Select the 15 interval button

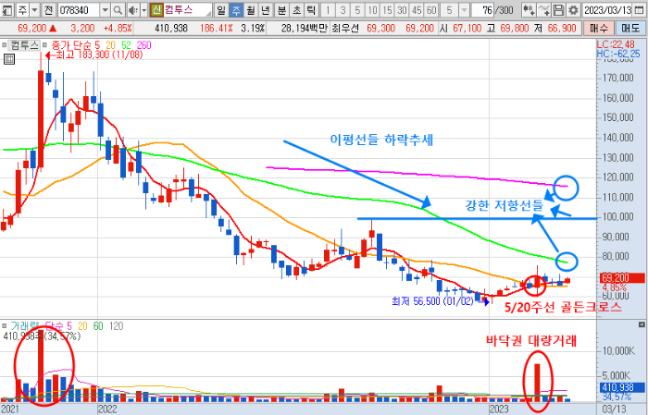click(388, 10)
